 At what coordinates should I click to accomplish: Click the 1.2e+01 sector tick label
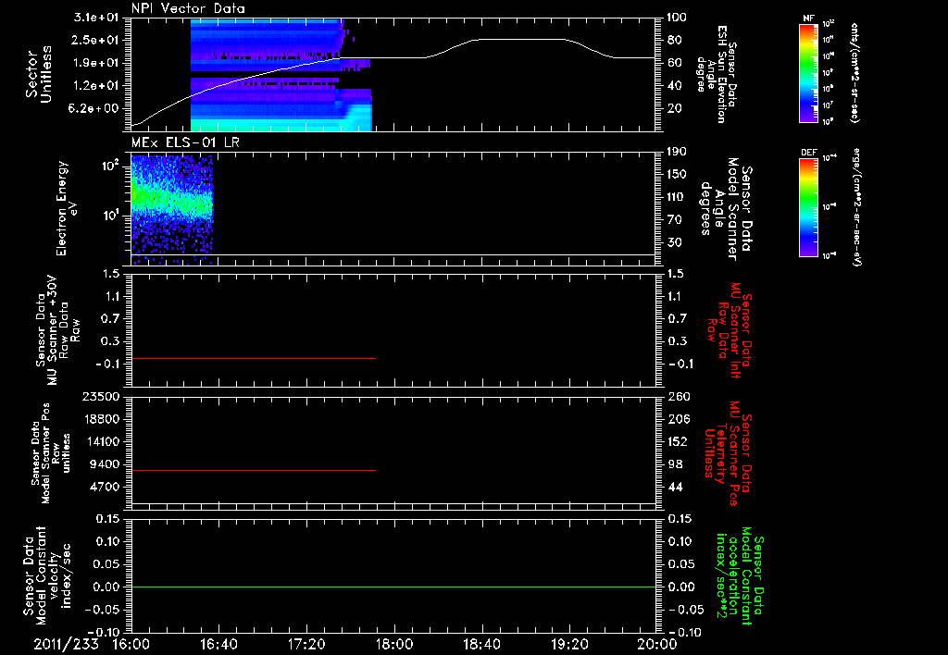pos(96,86)
